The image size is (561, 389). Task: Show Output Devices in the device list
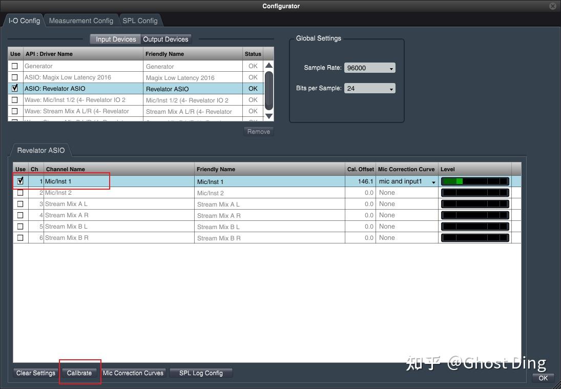pyautogui.click(x=166, y=38)
